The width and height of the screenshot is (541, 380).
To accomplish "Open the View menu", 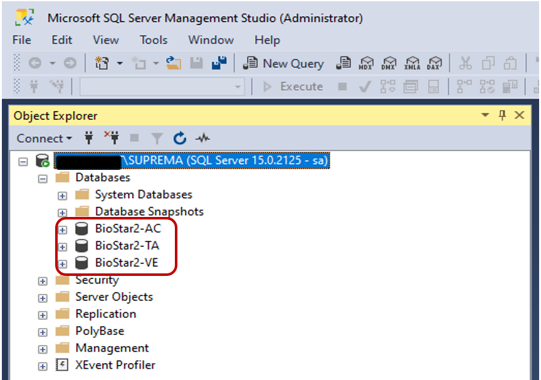I will [x=105, y=40].
